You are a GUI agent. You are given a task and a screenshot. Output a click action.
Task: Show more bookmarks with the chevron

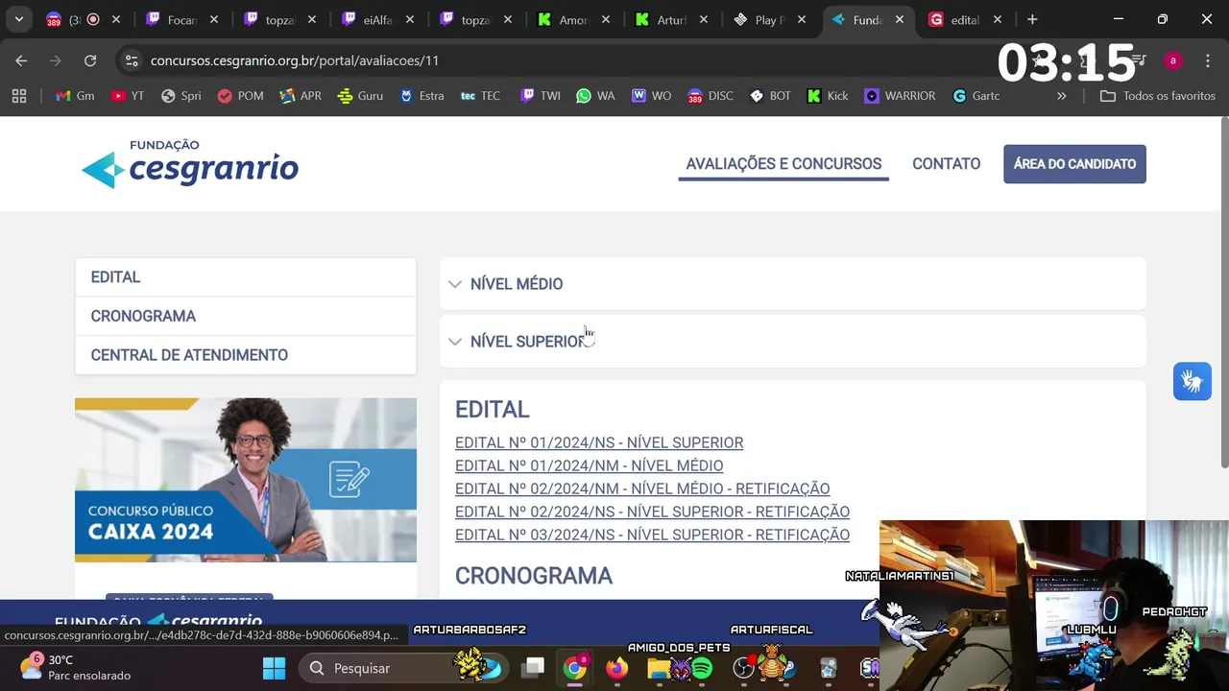1061,96
